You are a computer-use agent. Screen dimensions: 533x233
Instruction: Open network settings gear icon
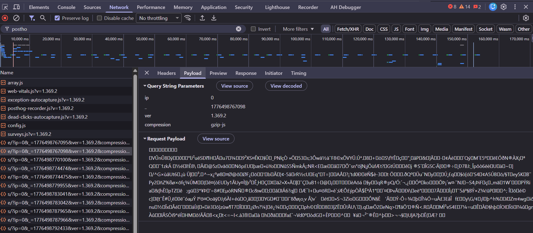pyautogui.click(x=526, y=18)
